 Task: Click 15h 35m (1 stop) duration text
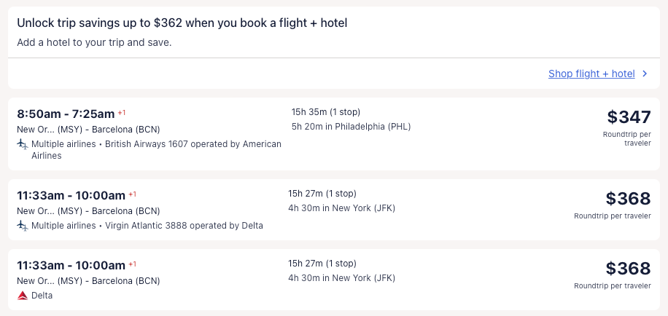[x=325, y=112]
